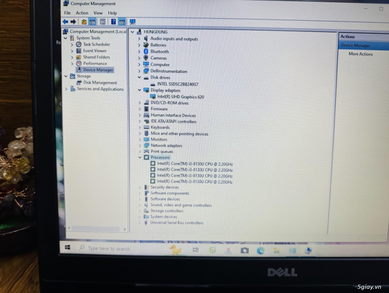The height and width of the screenshot is (293, 389).
Task: Click the Back navigation arrow in toolbar
Action: click(65, 22)
